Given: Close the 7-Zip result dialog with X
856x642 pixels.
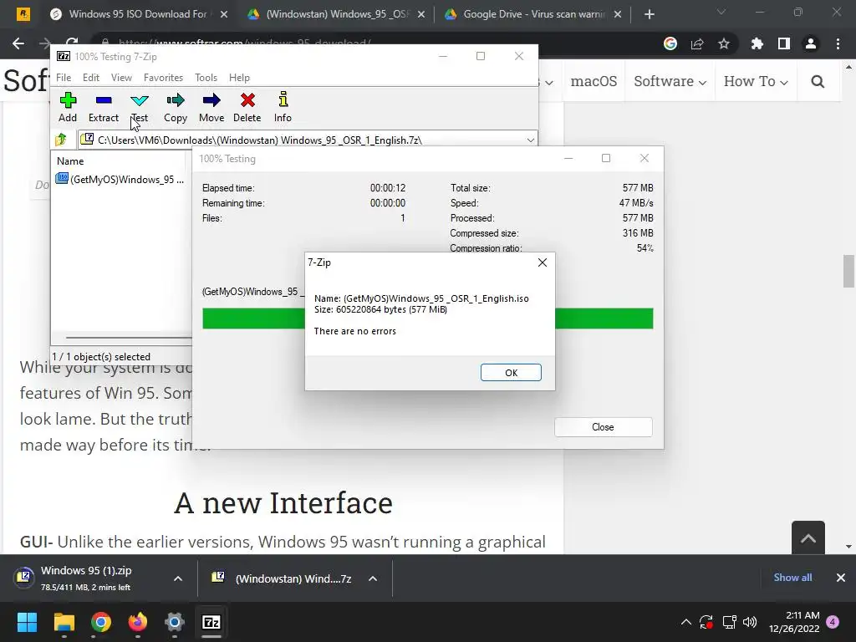Looking at the screenshot, I should [542, 262].
